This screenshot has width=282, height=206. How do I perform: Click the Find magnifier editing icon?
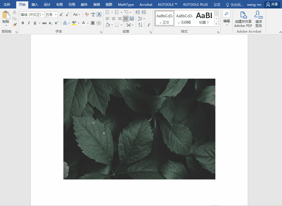[226, 14]
